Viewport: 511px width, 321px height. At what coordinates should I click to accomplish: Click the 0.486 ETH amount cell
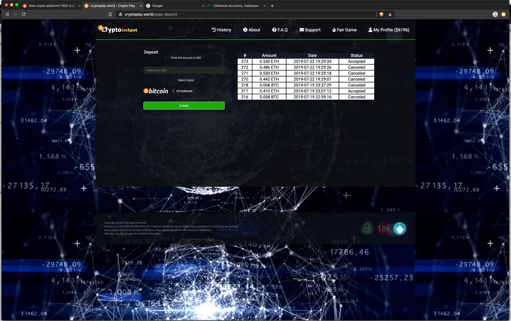tap(269, 67)
